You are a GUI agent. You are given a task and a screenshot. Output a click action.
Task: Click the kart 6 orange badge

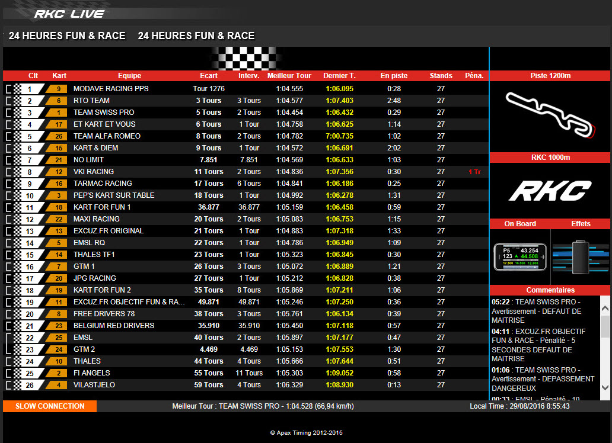click(57, 101)
